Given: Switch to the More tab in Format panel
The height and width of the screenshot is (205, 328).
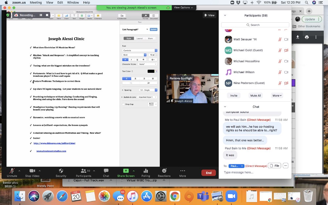Looking at the screenshot, I should point(151,38).
